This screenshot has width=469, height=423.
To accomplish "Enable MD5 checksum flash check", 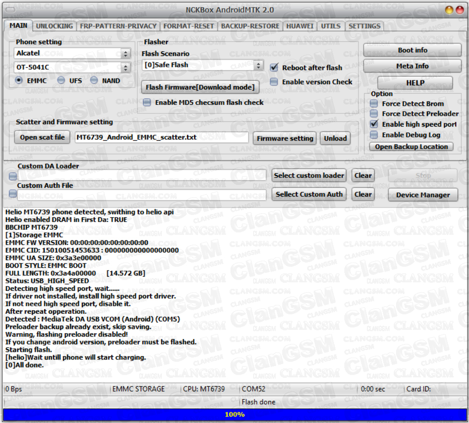I will pos(147,102).
